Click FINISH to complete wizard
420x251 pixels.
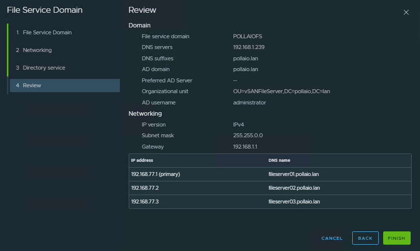pos(397,238)
